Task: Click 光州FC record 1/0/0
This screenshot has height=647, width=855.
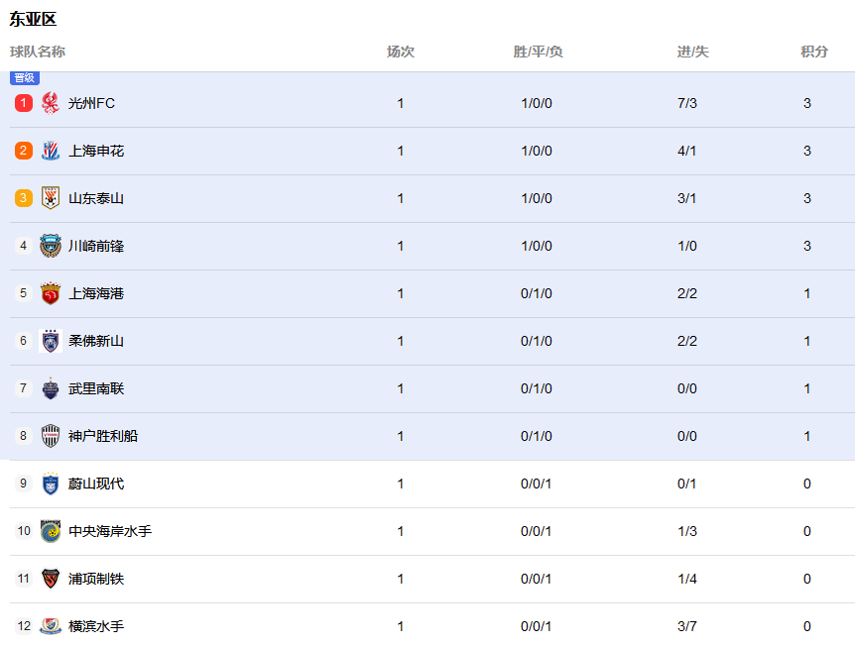Action: [x=537, y=103]
